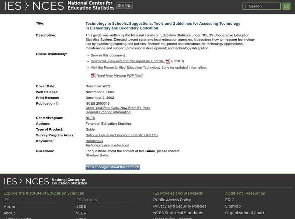Click the Guide product type link

pyautogui.click(x=90, y=129)
